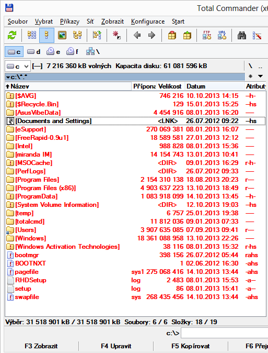Open the Příkazy menu
This screenshot has width=268, height=353.
[x=69, y=21]
